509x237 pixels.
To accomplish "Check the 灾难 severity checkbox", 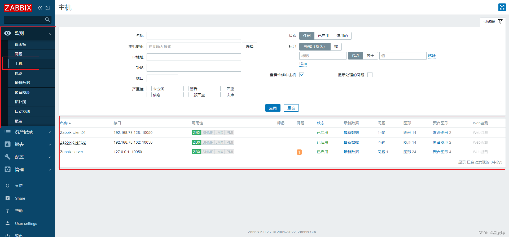I will [223, 95].
